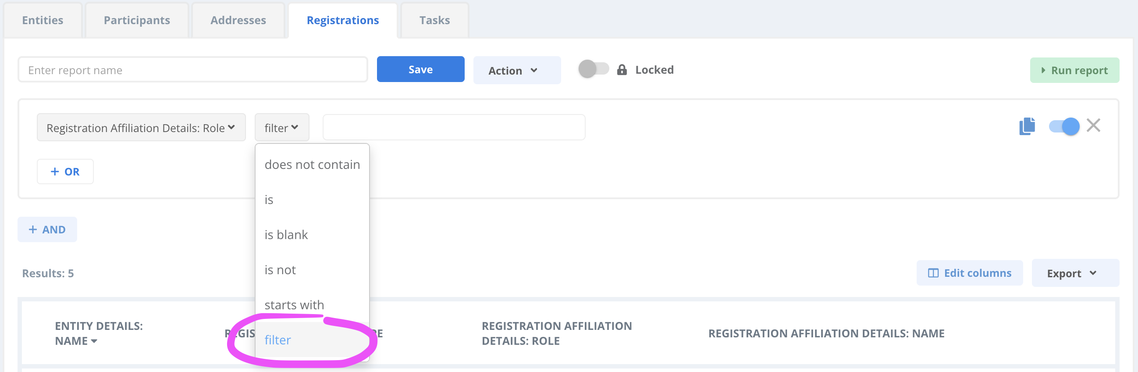This screenshot has width=1138, height=372.
Task: Click the Run report button
Action: (1074, 70)
